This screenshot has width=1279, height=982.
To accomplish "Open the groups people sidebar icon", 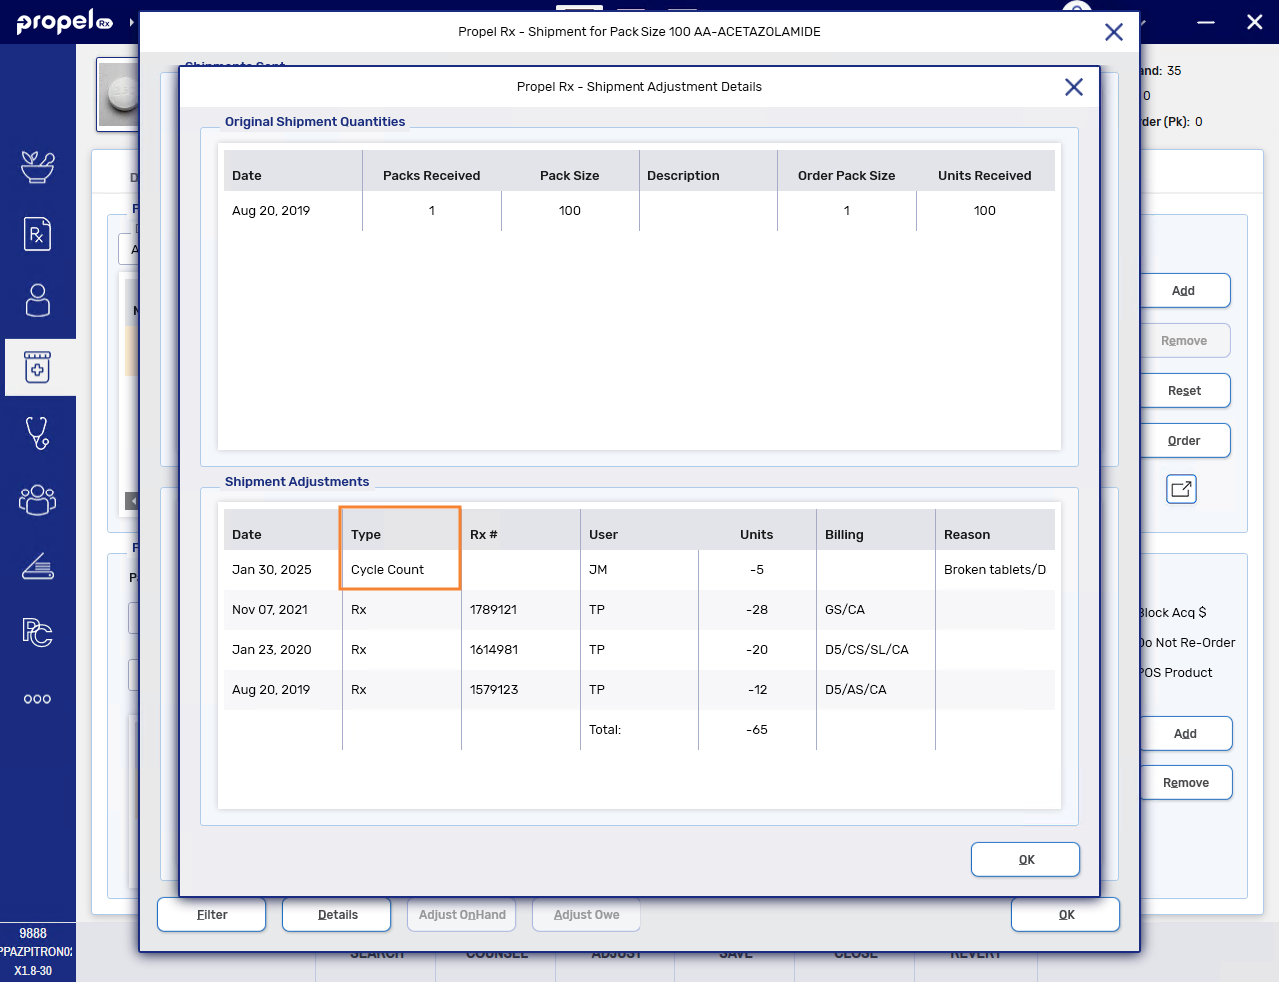I will [x=38, y=499].
